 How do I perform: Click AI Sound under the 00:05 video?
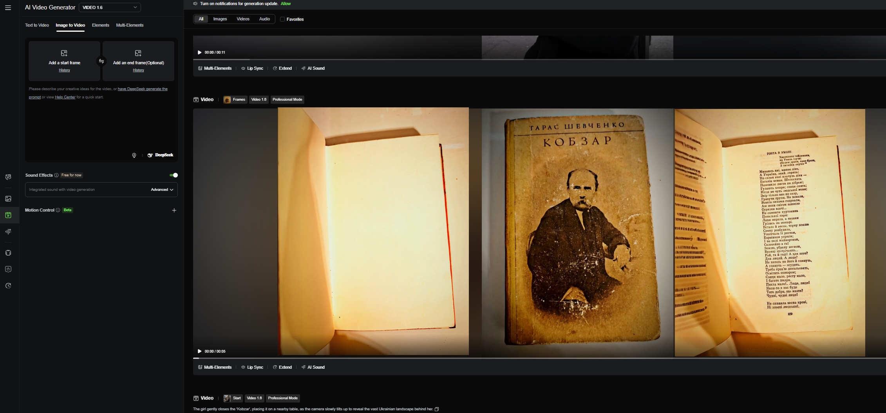click(313, 367)
